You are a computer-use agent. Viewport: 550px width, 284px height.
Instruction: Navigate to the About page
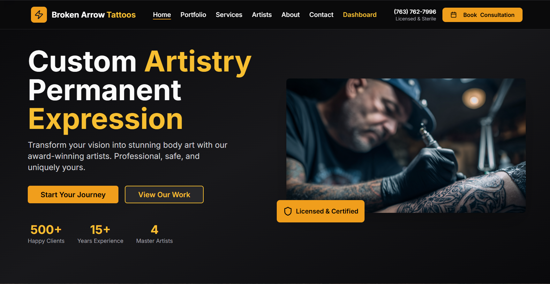[290, 15]
